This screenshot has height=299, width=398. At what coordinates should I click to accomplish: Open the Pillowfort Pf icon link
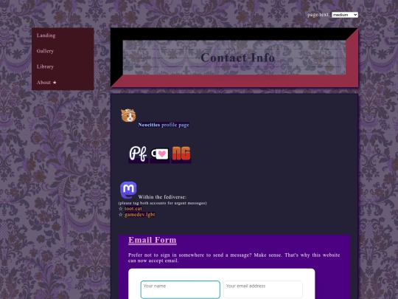point(138,154)
